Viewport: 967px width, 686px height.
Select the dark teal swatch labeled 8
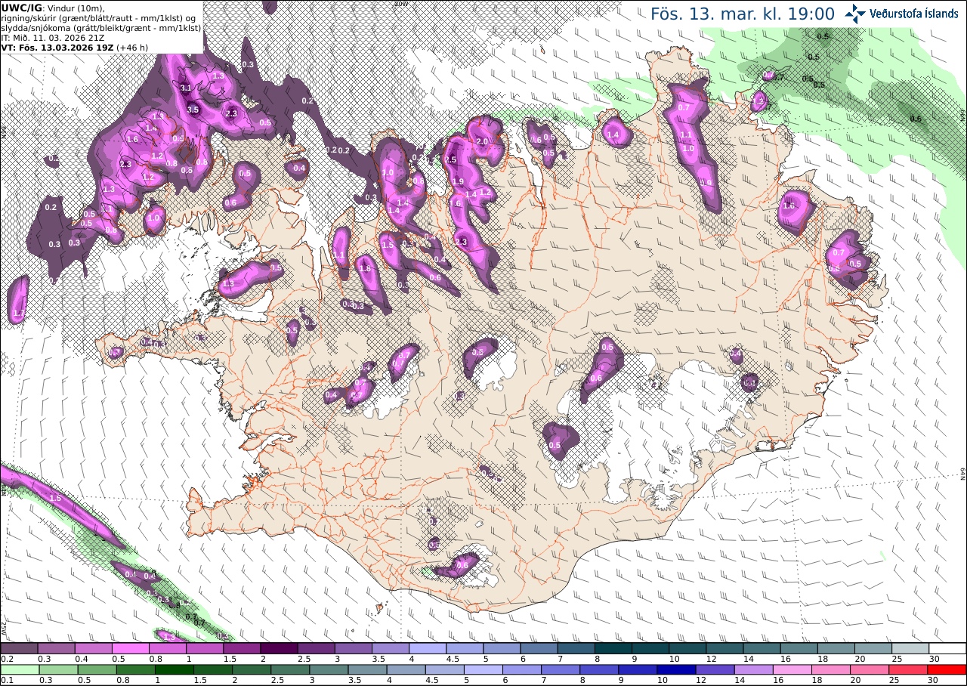(x=613, y=648)
